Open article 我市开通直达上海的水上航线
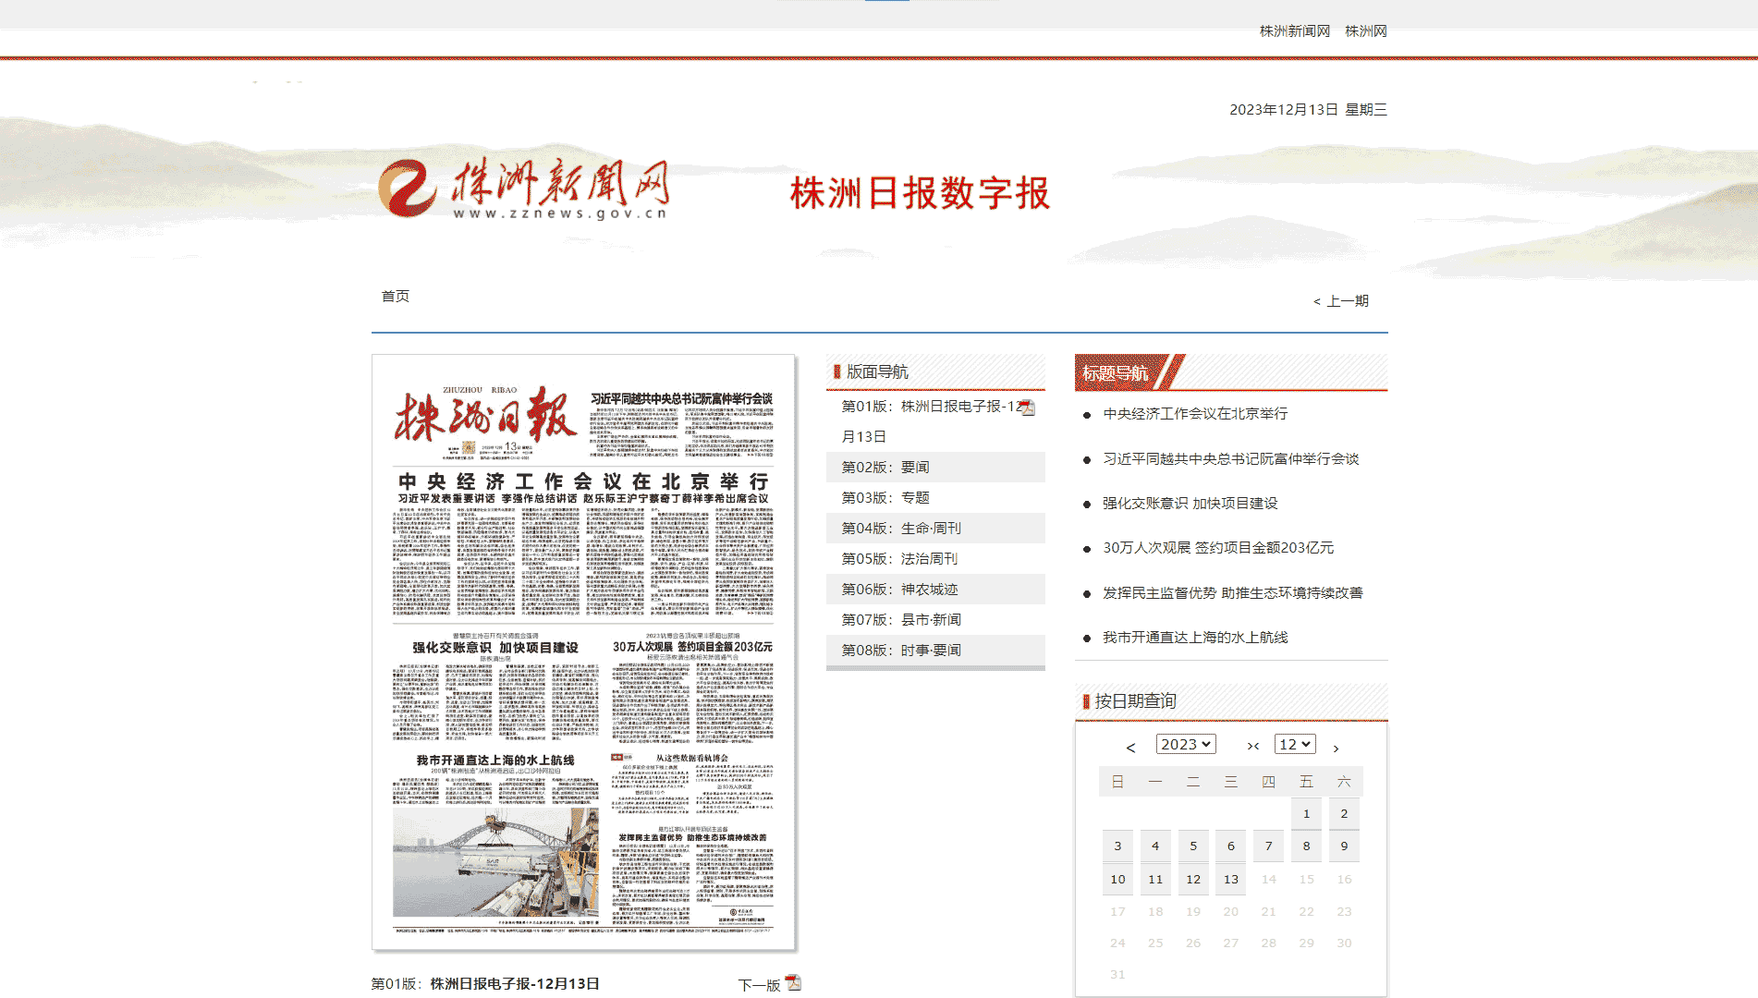The width and height of the screenshot is (1758, 998). 1195,638
